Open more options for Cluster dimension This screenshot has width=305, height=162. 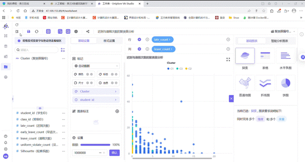point(63,58)
